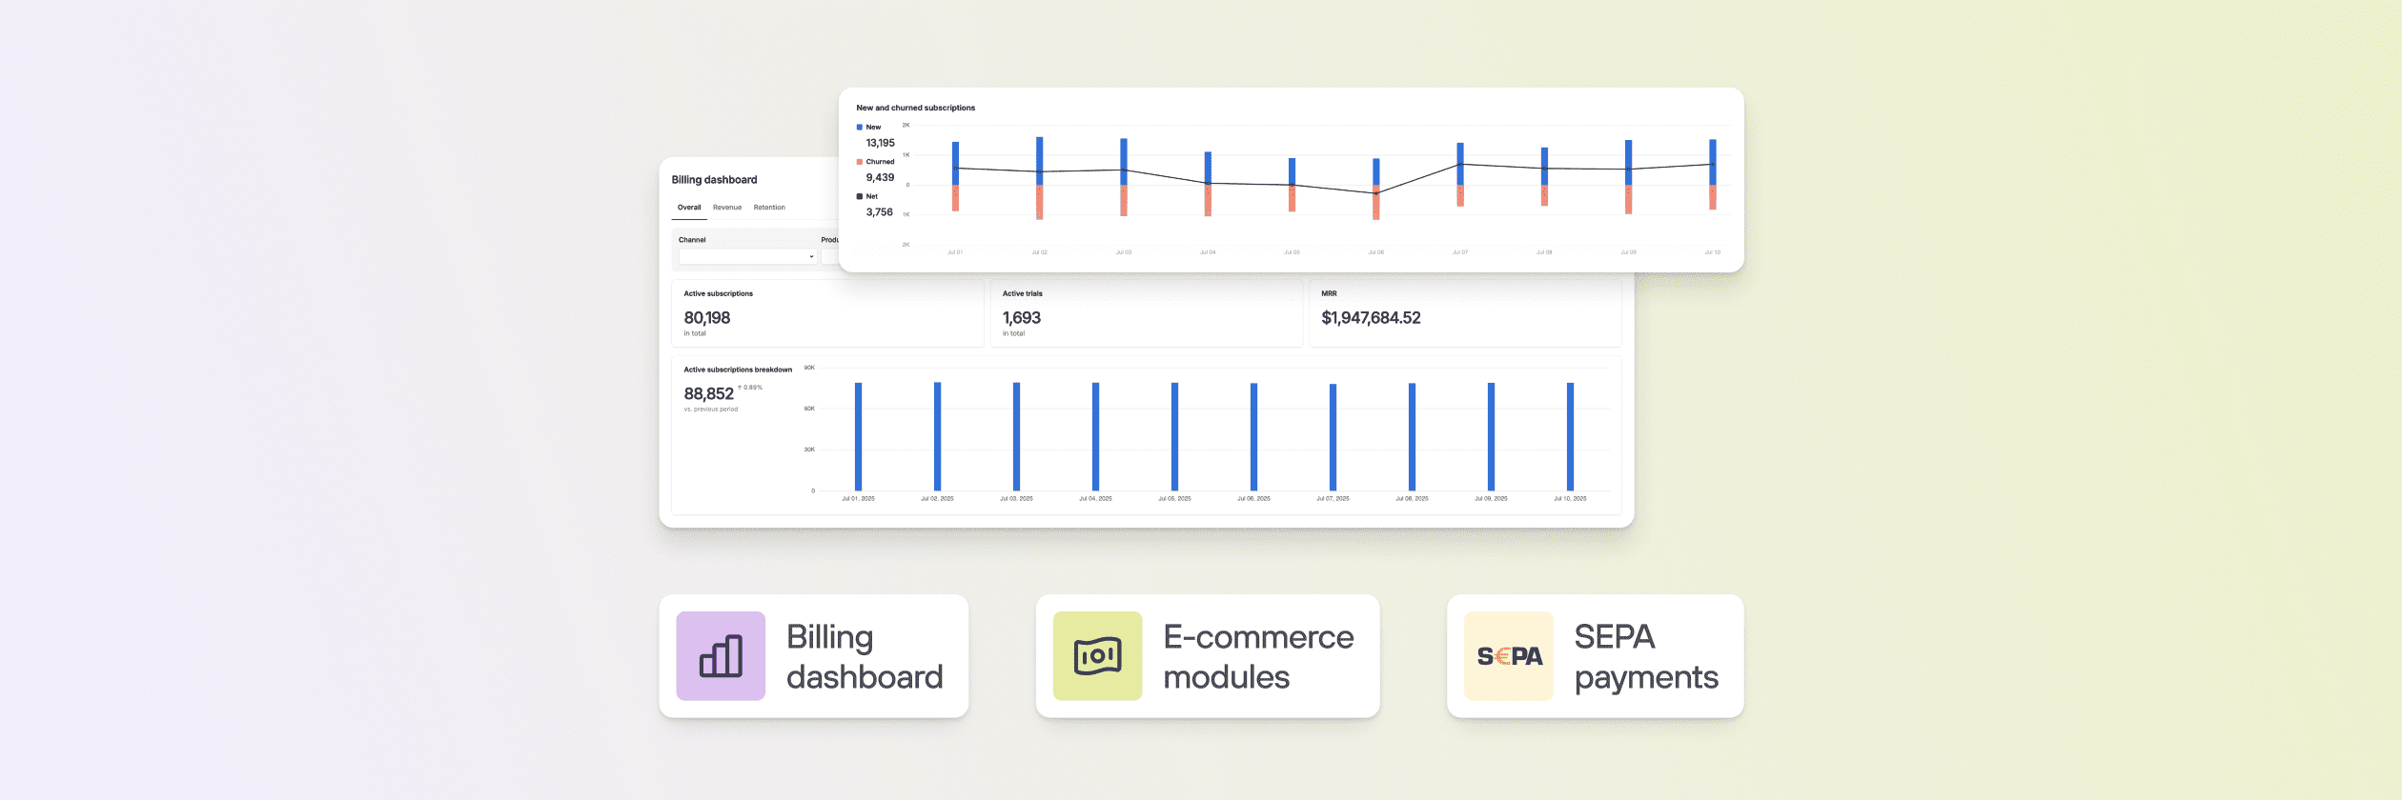Click the Jul 10, 2025 breakdown bar
The width and height of the screenshot is (2402, 800).
click(1570, 436)
